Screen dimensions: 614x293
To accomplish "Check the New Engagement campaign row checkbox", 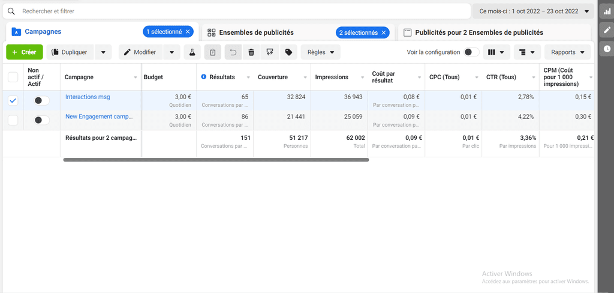I will point(13,120).
